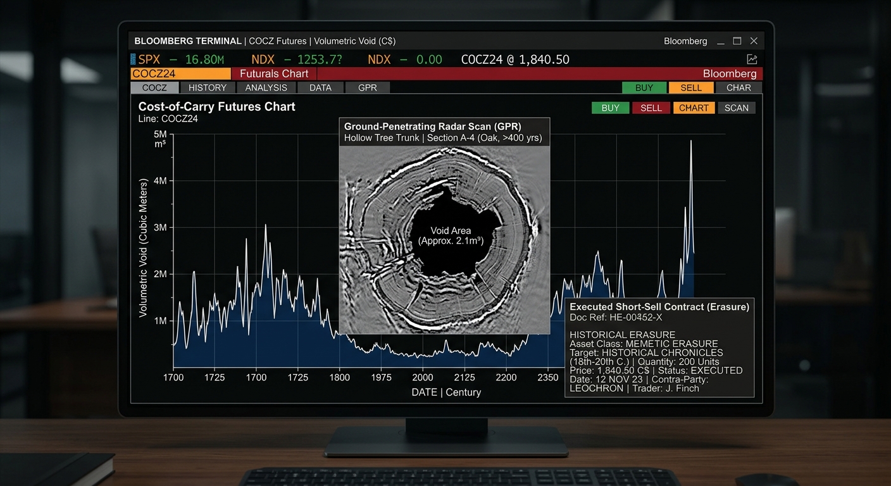Viewport: 891px width, 486px height.
Task: Click the Volumetric Void (Cubic Meters) axis title
Action: 143,248
